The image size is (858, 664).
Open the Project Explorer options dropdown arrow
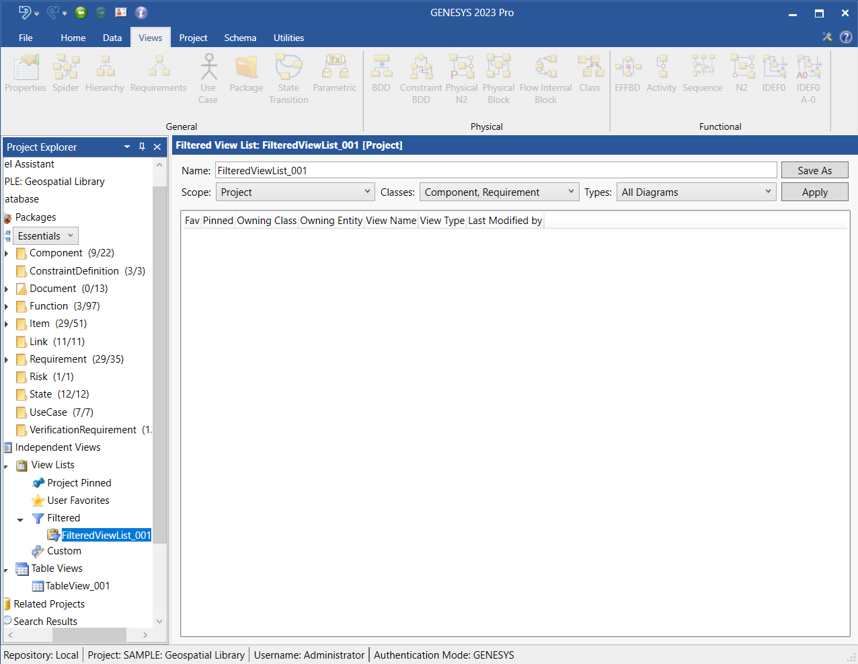click(127, 147)
